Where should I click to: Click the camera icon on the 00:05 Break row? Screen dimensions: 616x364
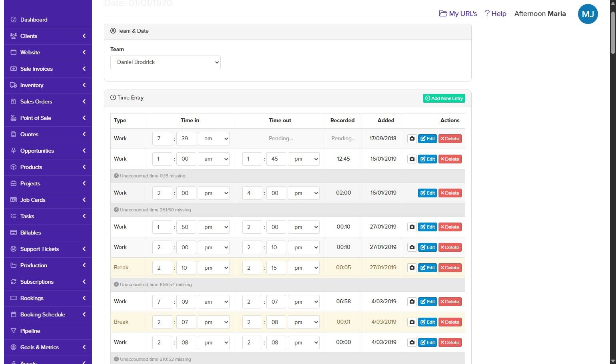(412, 268)
